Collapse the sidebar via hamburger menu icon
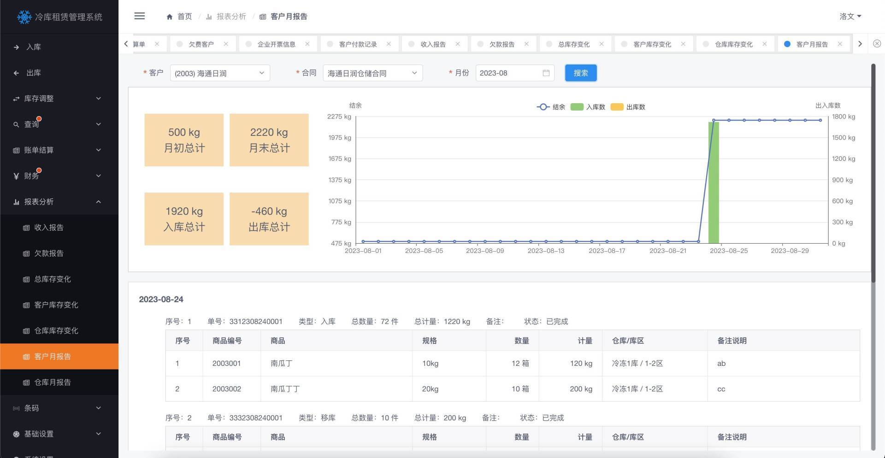Image resolution: width=885 pixels, height=458 pixels. (x=139, y=16)
